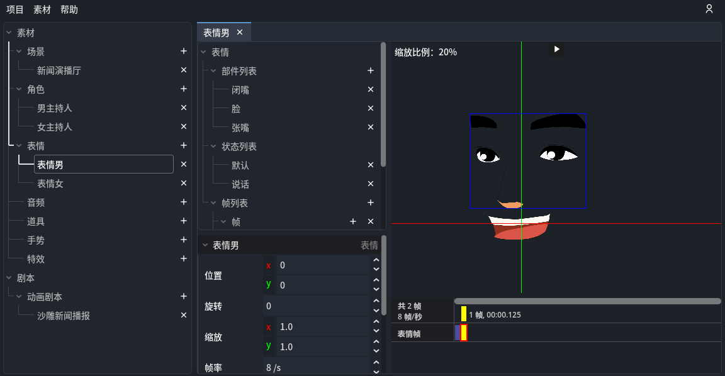Collapse the 状态列表 section
This screenshot has height=376, width=725.
tap(212, 146)
